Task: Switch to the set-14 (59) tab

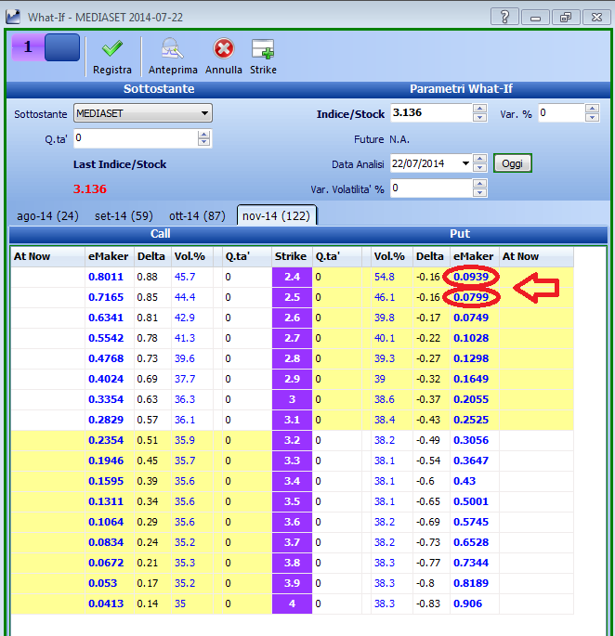Action: click(124, 215)
